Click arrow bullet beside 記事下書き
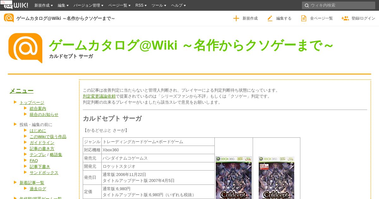The height and width of the screenshot is (199, 379). point(26,166)
